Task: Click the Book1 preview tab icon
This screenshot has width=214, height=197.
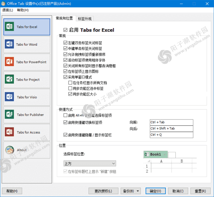Action: click(x=147, y=154)
